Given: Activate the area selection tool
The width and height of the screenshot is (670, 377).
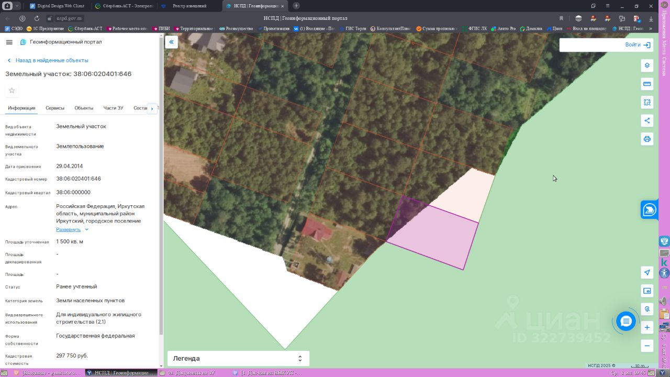Looking at the screenshot, I should pyautogui.click(x=647, y=102).
